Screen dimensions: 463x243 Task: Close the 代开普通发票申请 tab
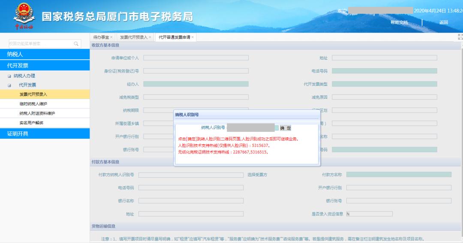tap(192, 37)
